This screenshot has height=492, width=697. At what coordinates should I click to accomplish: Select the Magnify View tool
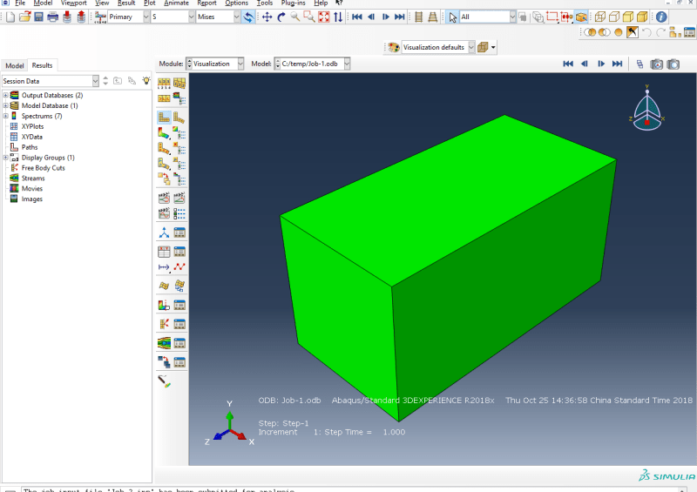[x=295, y=17]
